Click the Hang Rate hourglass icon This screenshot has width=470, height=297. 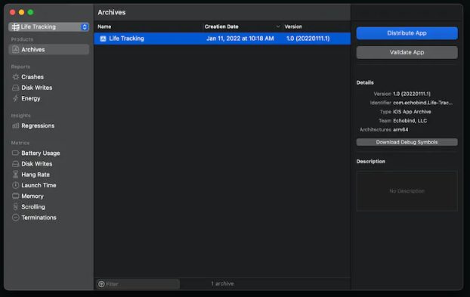(15, 175)
